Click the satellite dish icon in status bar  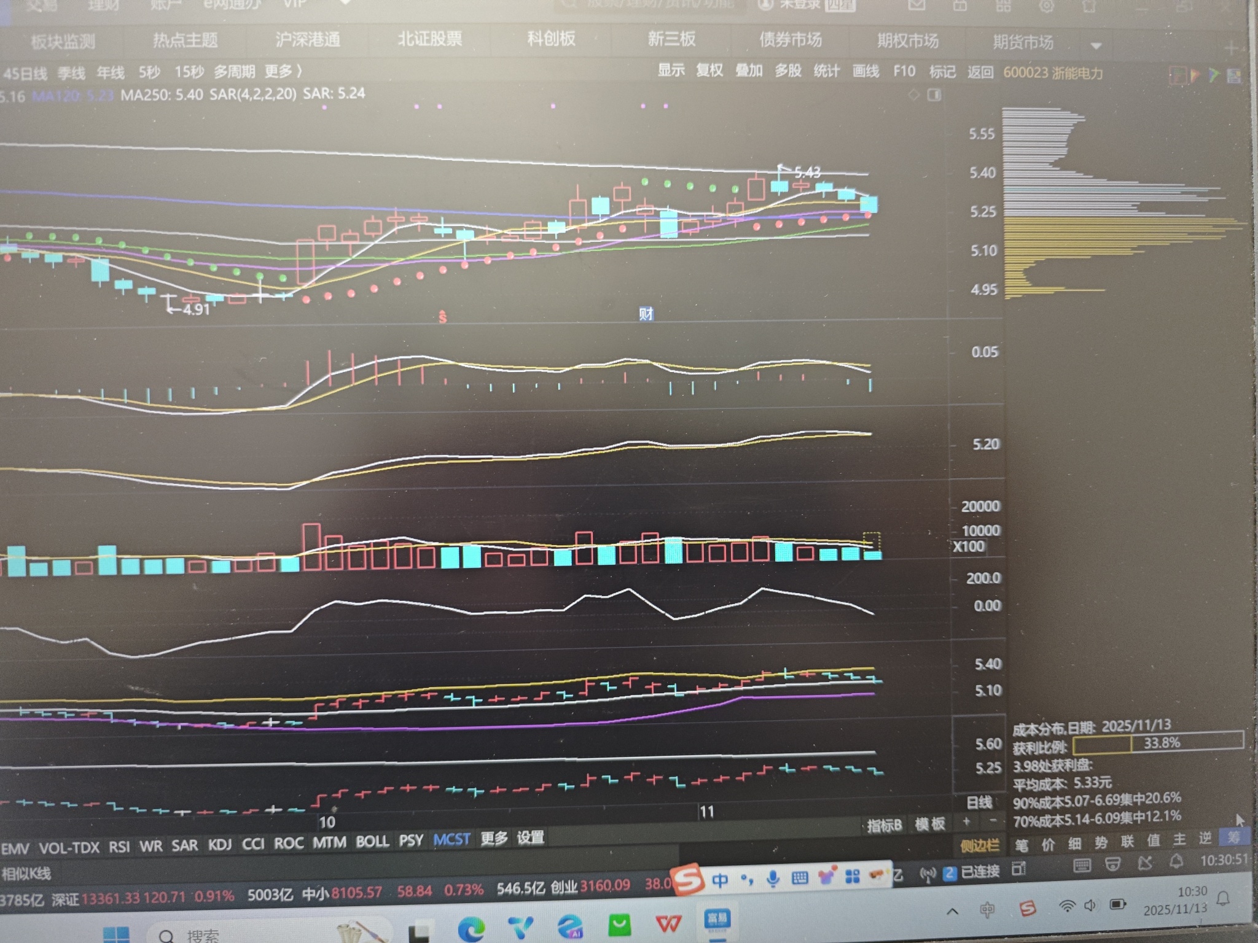pyautogui.click(x=1145, y=864)
